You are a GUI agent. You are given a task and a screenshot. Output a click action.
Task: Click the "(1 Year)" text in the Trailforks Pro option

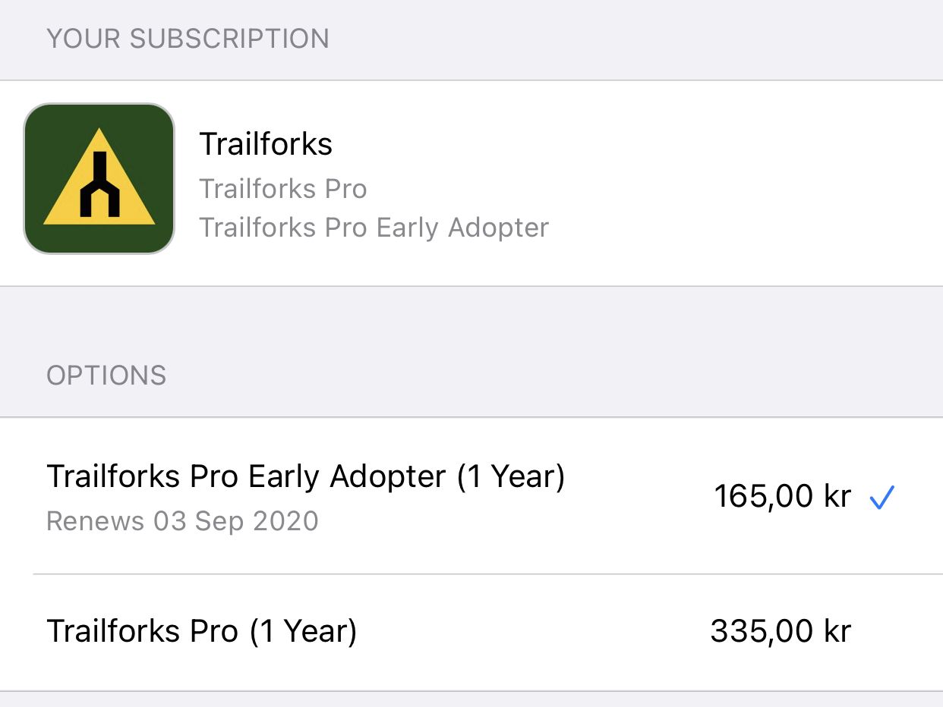tap(303, 631)
